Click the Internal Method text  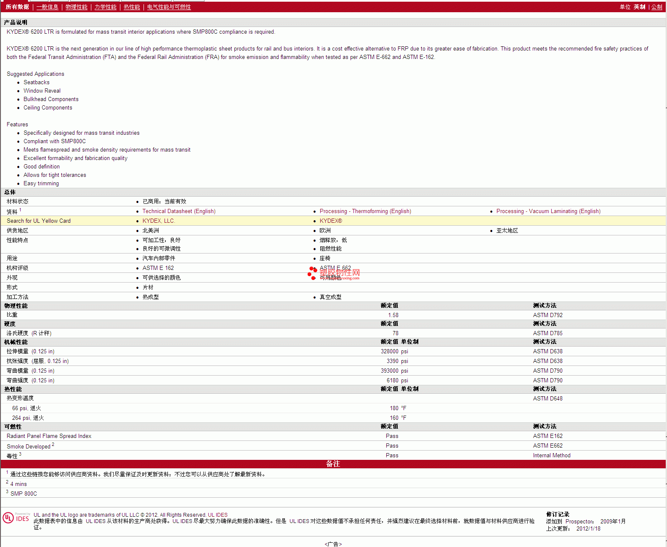[x=552, y=456]
